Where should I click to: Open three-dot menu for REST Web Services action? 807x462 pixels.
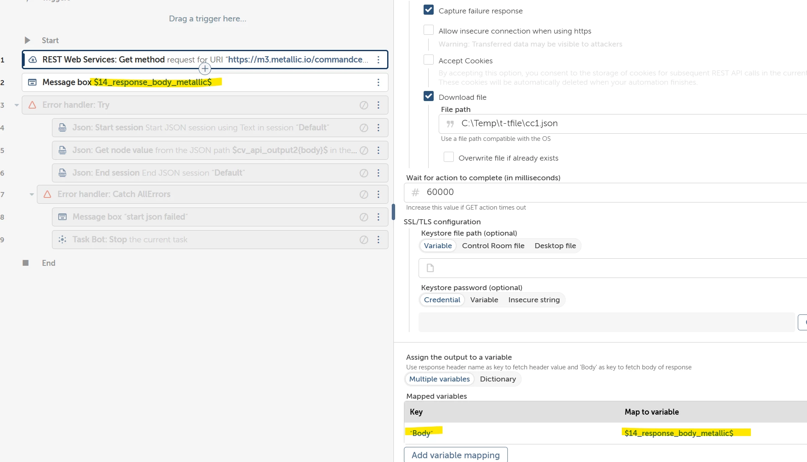[378, 60]
